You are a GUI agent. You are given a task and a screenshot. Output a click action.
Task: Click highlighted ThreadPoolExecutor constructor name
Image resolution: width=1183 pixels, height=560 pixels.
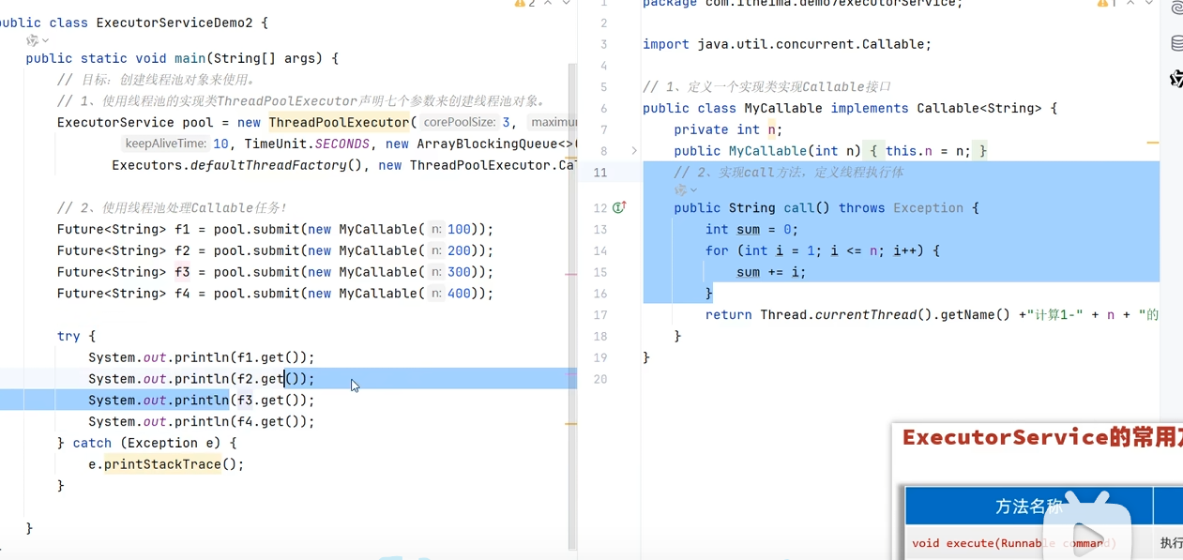click(340, 122)
